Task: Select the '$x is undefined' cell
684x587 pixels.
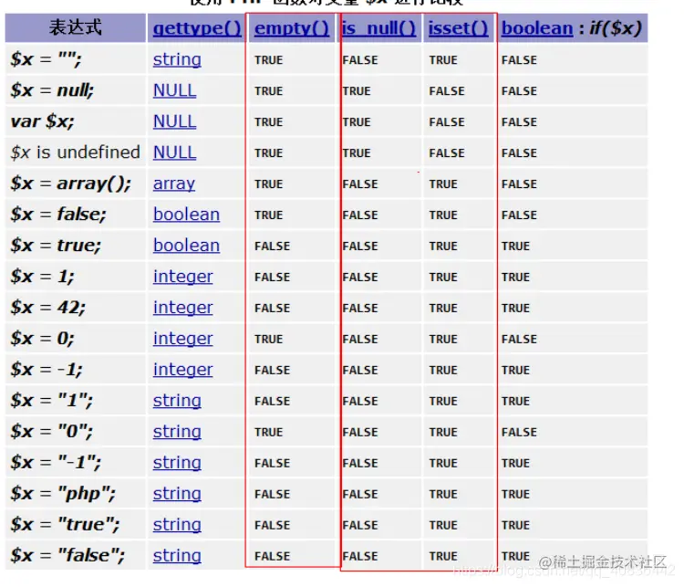Action: click(76, 152)
